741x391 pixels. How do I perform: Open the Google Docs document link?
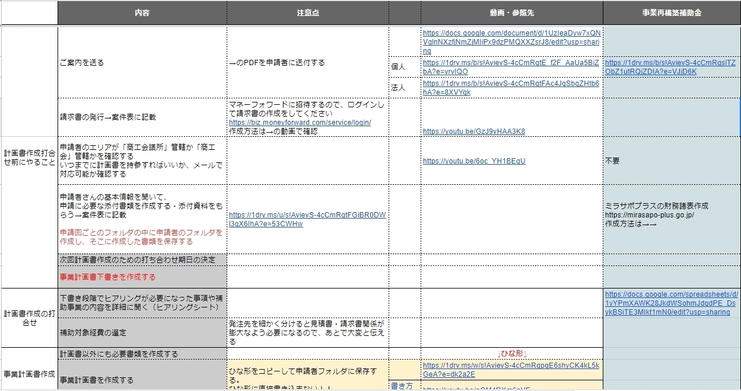point(511,41)
